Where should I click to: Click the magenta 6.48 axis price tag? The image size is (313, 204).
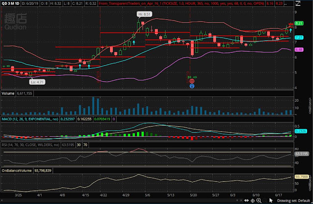click(x=299, y=49)
